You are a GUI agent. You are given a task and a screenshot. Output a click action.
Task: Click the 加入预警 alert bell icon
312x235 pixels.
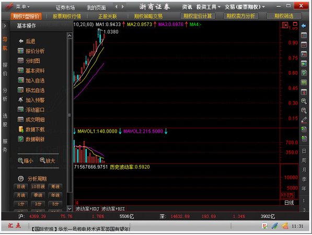[x=20, y=100]
